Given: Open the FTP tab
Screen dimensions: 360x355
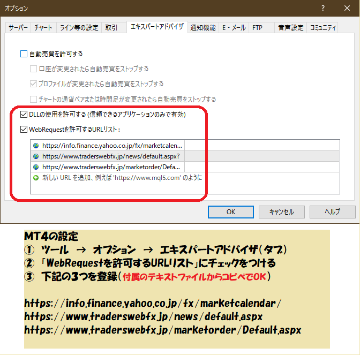Looking at the screenshot, I should point(262,28).
